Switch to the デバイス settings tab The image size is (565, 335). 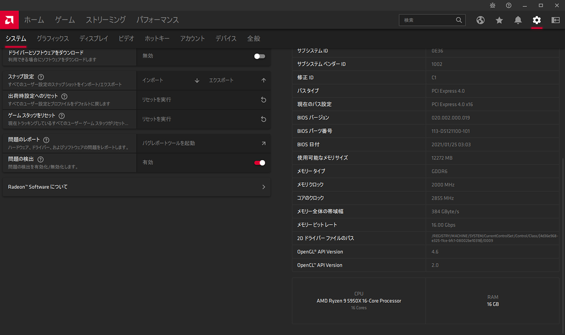pyautogui.click(x=226, y=39)
